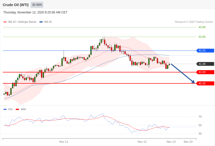The image size is (215, 146).
Task: Click the 9MA legend label
Action: [23, 109]
